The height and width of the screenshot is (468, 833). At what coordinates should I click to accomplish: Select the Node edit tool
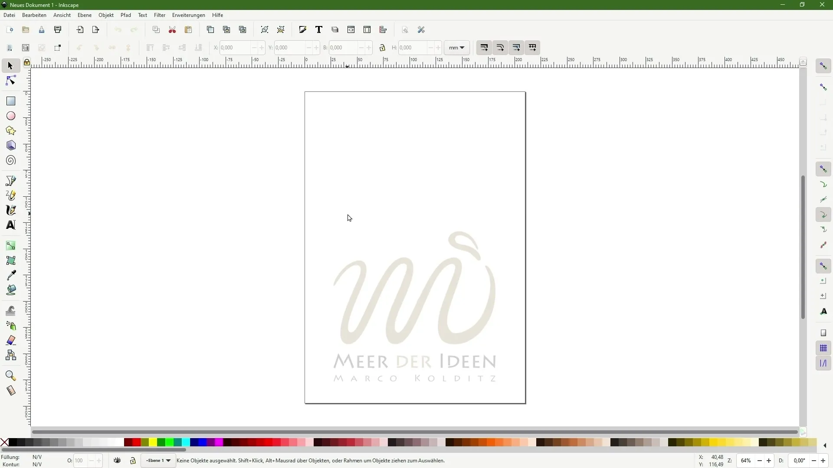(10, 81)
